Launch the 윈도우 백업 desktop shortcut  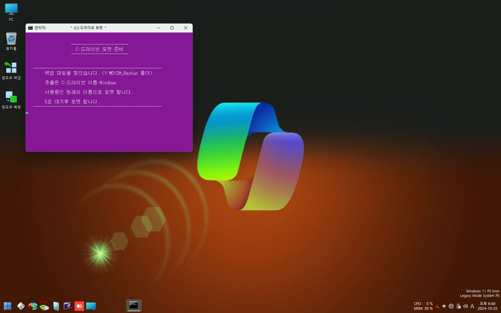11,70
